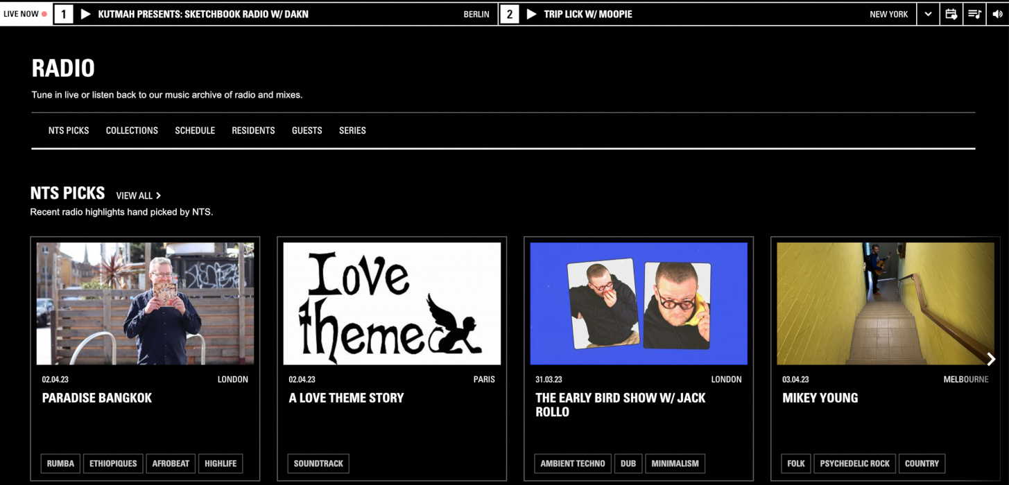Expand the player options chevron
The height and width of the screenshot is (485, 1009).
929,14
